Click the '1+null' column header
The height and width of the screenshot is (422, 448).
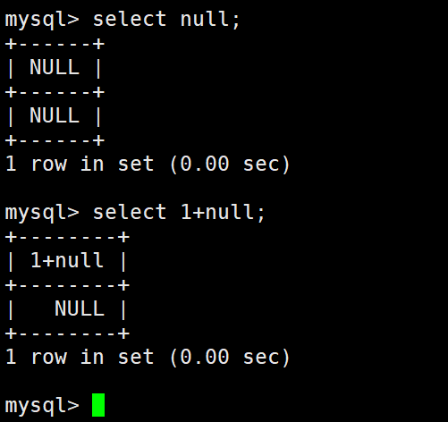tap(67, 260)
